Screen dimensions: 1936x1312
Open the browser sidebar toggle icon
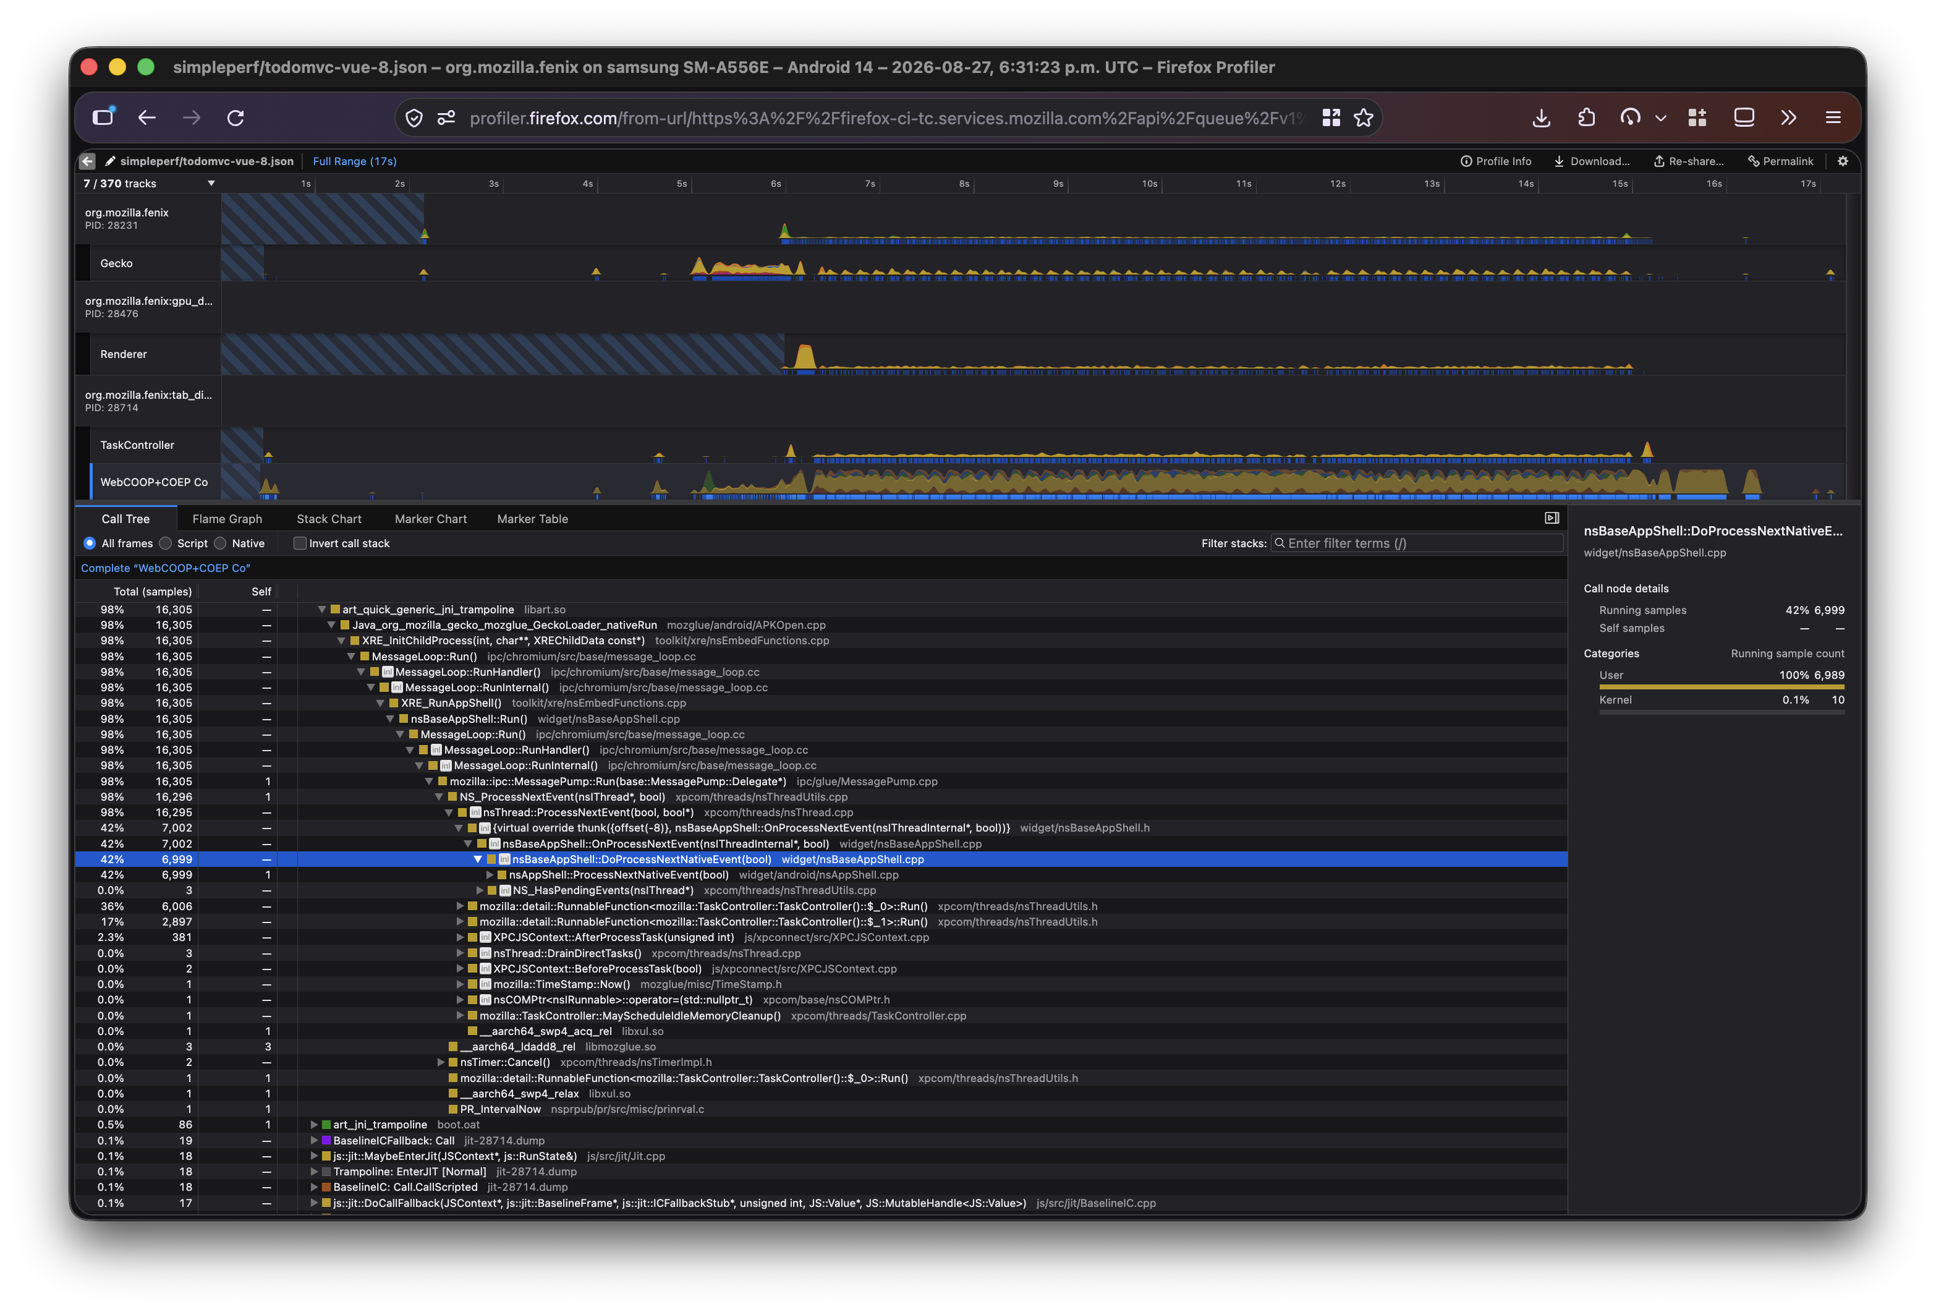pyautogui.click(x=103, y=117)
